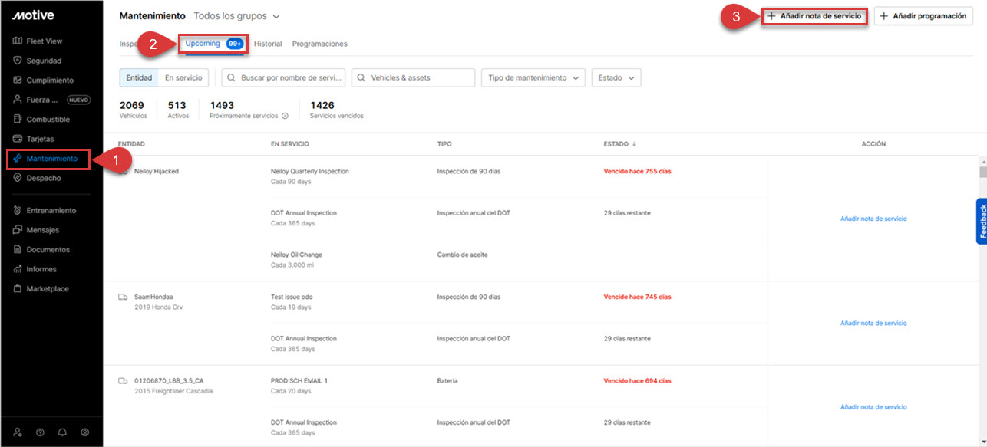The height and width of the screenshot is (447, 987).
Task: Switch to the Programaciones tab
Action: tap(319, 44)
